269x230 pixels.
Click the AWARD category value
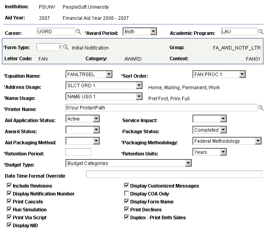133,59
